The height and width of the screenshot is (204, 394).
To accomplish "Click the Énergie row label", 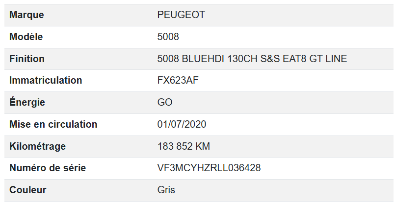I will point(27,103).
